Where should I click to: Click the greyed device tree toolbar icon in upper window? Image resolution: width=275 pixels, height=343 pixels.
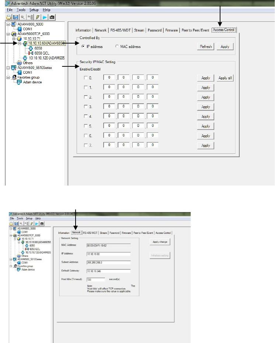coord(30,17)
